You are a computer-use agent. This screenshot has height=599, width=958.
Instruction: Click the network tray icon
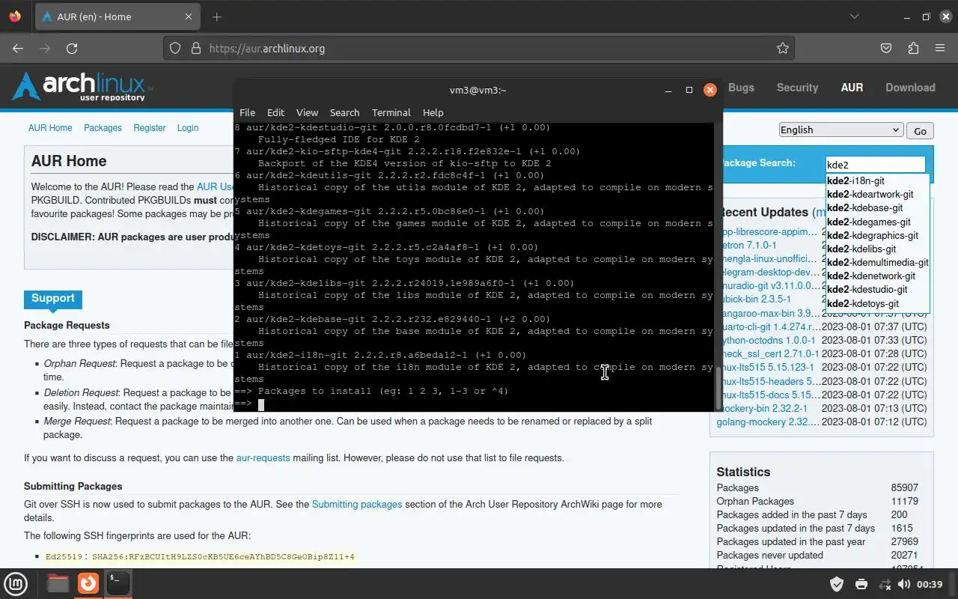coord(885,584)
